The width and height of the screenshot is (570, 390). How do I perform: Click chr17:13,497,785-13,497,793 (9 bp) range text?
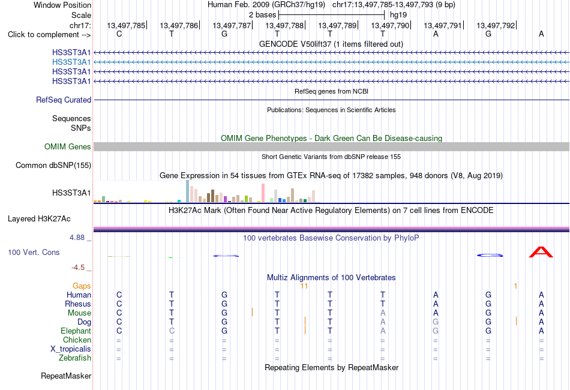pos(394,5)
